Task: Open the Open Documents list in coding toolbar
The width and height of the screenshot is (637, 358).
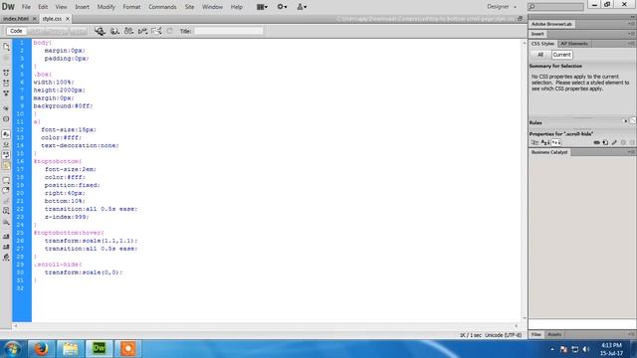Action: pyautogui.click(x=6, y=47)
